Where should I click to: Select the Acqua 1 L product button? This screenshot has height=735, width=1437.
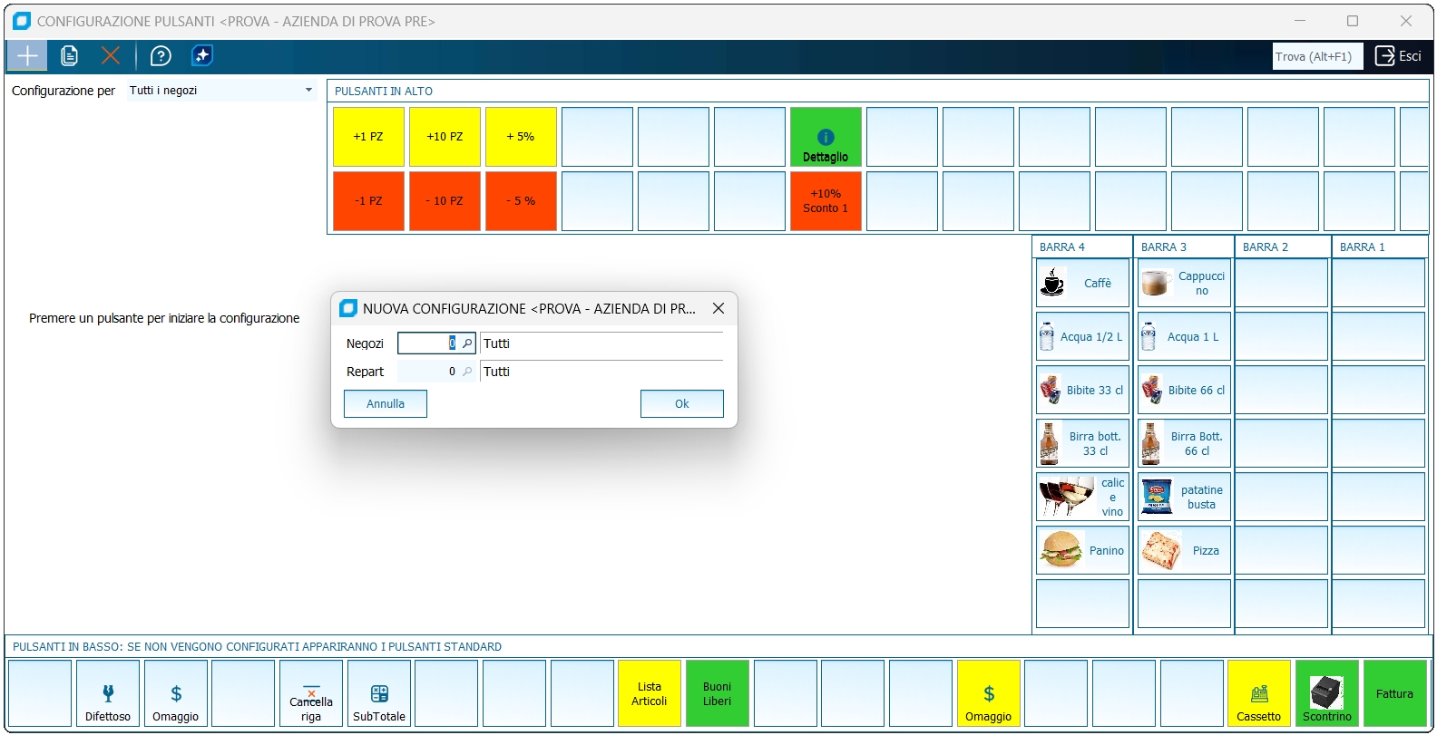pos(1184,336)
